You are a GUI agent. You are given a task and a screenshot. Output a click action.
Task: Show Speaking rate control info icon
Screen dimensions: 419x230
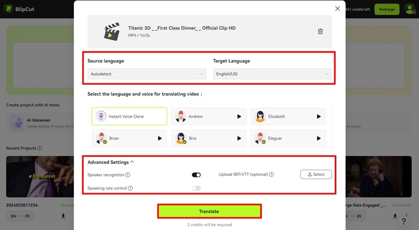point(130,188)
